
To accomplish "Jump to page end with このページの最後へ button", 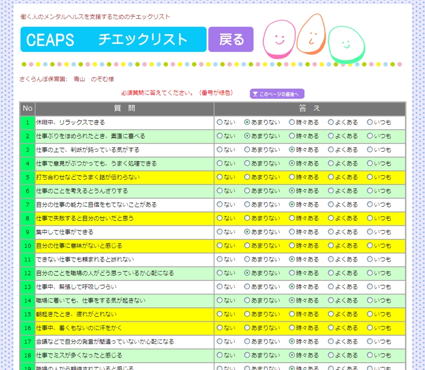I will coord(277,94).
